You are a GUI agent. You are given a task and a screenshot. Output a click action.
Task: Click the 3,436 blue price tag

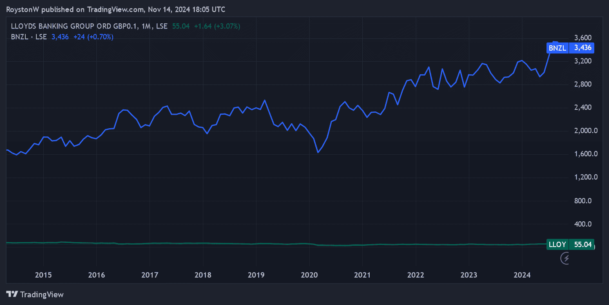tap(582, 48)
